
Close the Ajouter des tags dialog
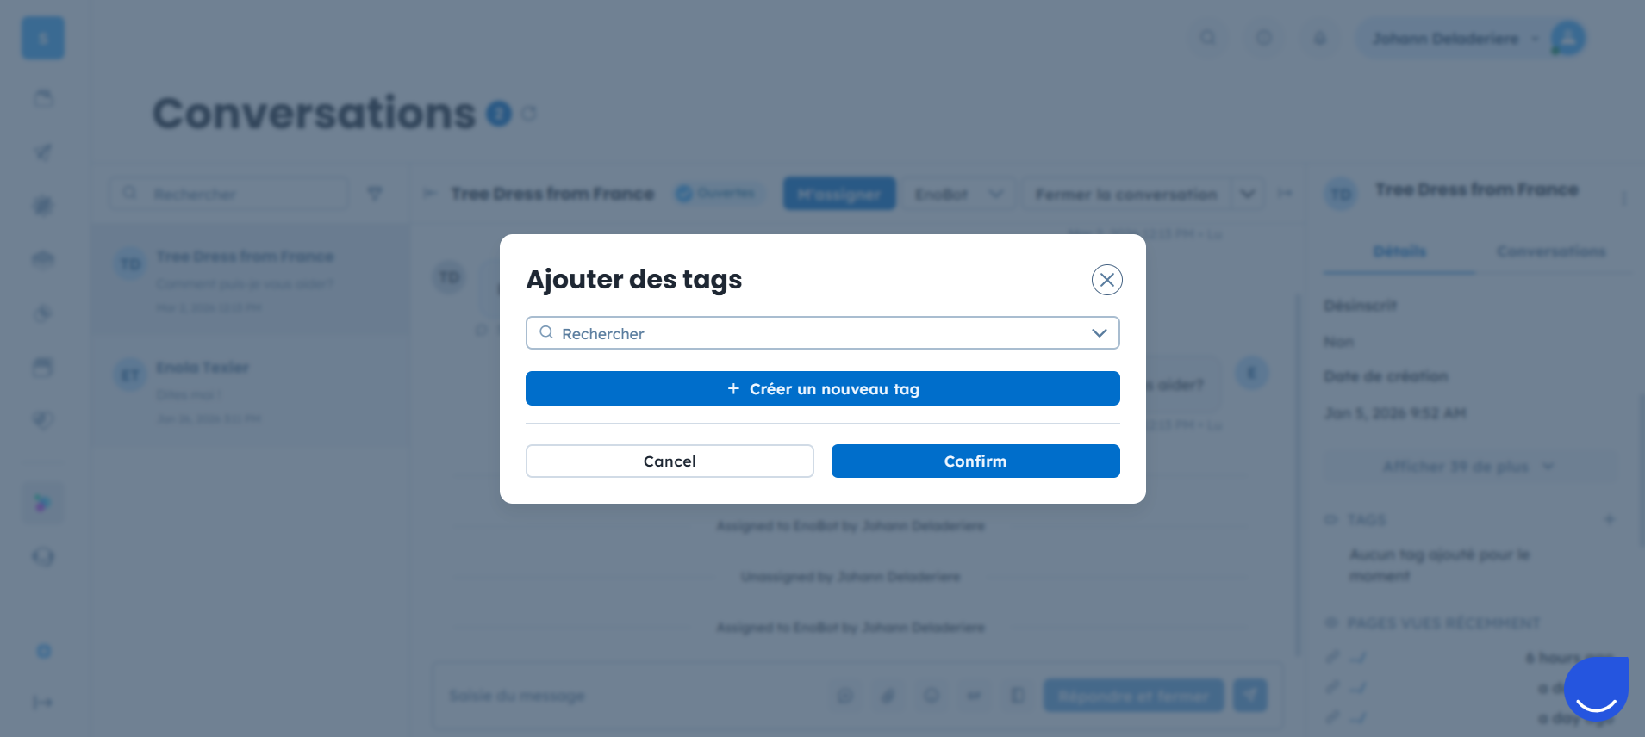click(1106, 280)
